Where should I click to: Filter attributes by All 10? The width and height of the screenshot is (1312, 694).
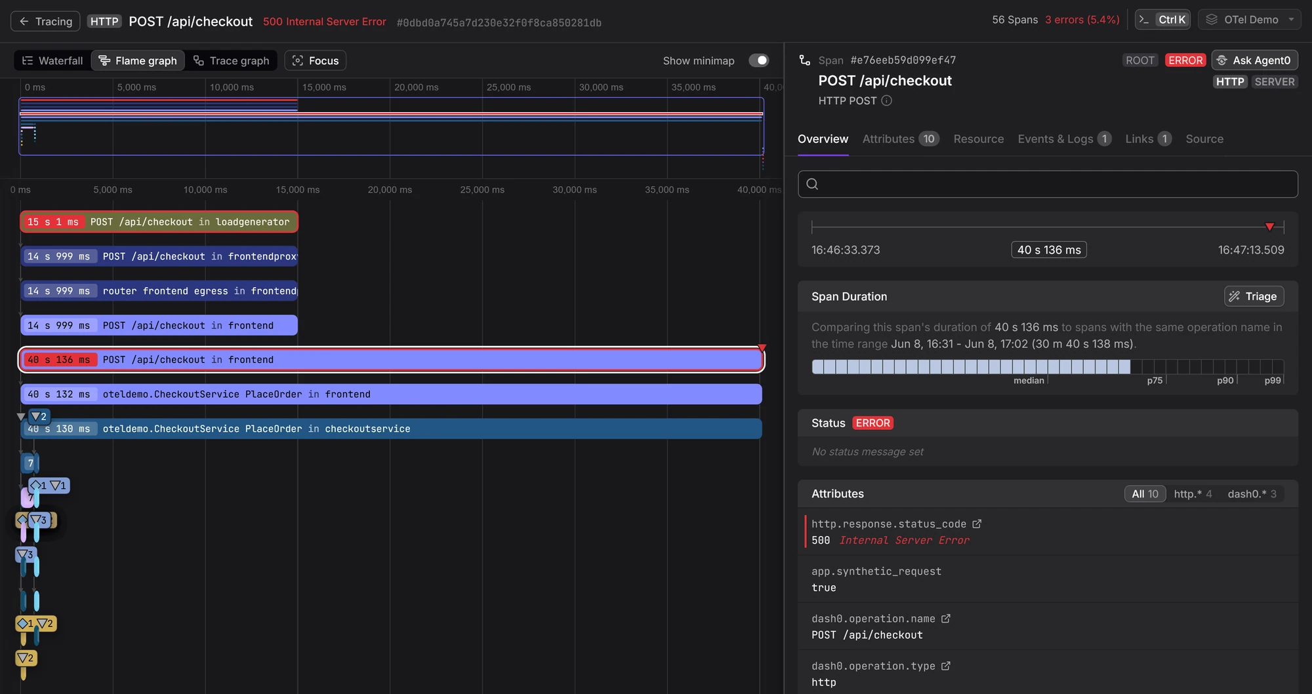(1145, 494)
